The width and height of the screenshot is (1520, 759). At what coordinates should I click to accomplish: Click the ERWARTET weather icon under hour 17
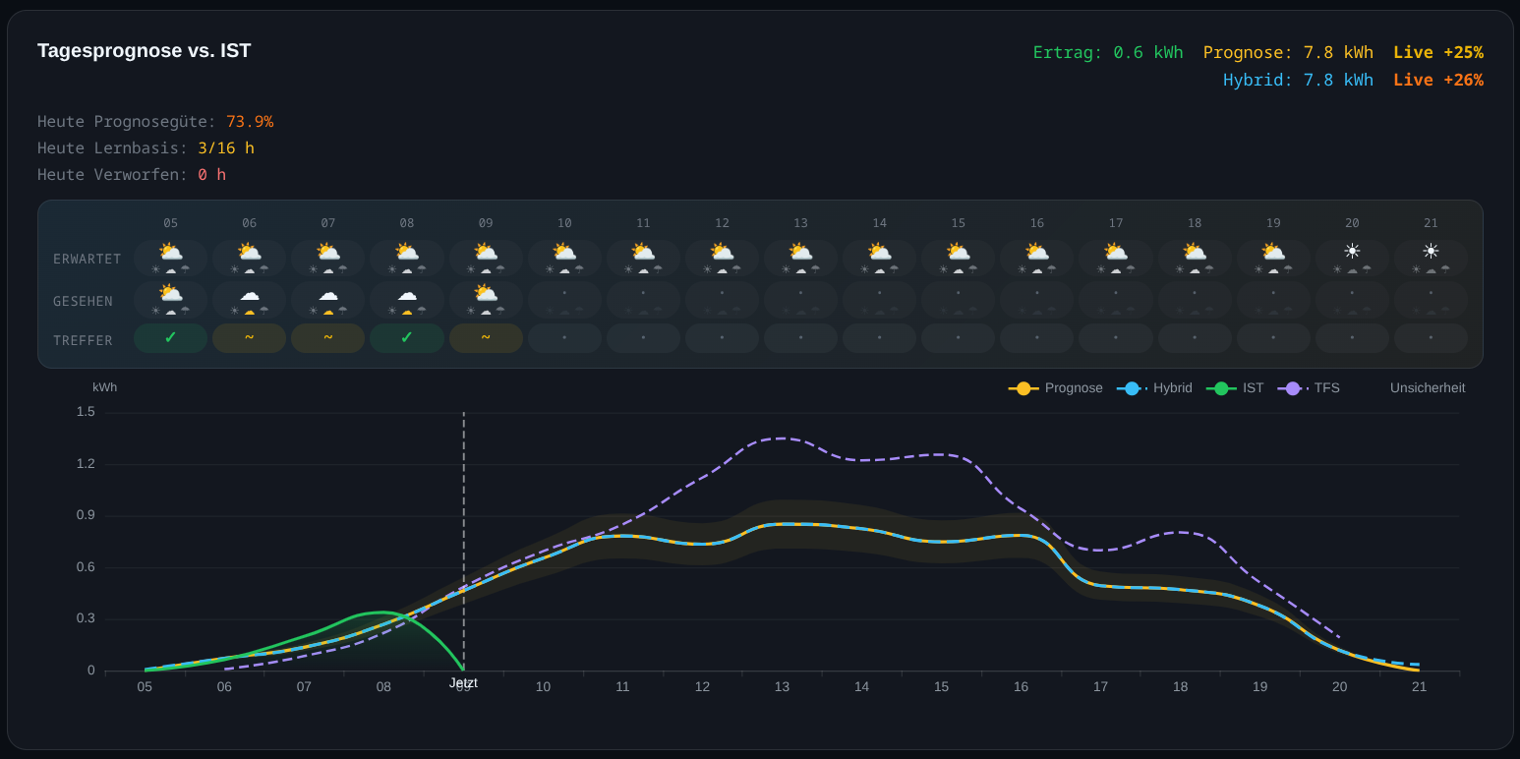click(1116, 252)
